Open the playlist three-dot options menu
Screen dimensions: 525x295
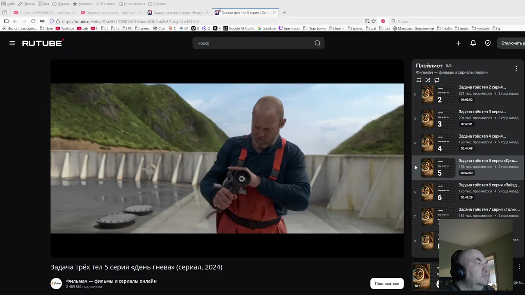click(516, 68)
